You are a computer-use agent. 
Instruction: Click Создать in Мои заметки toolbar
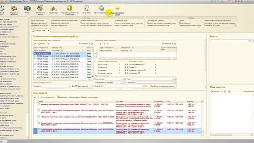(215, 91)
